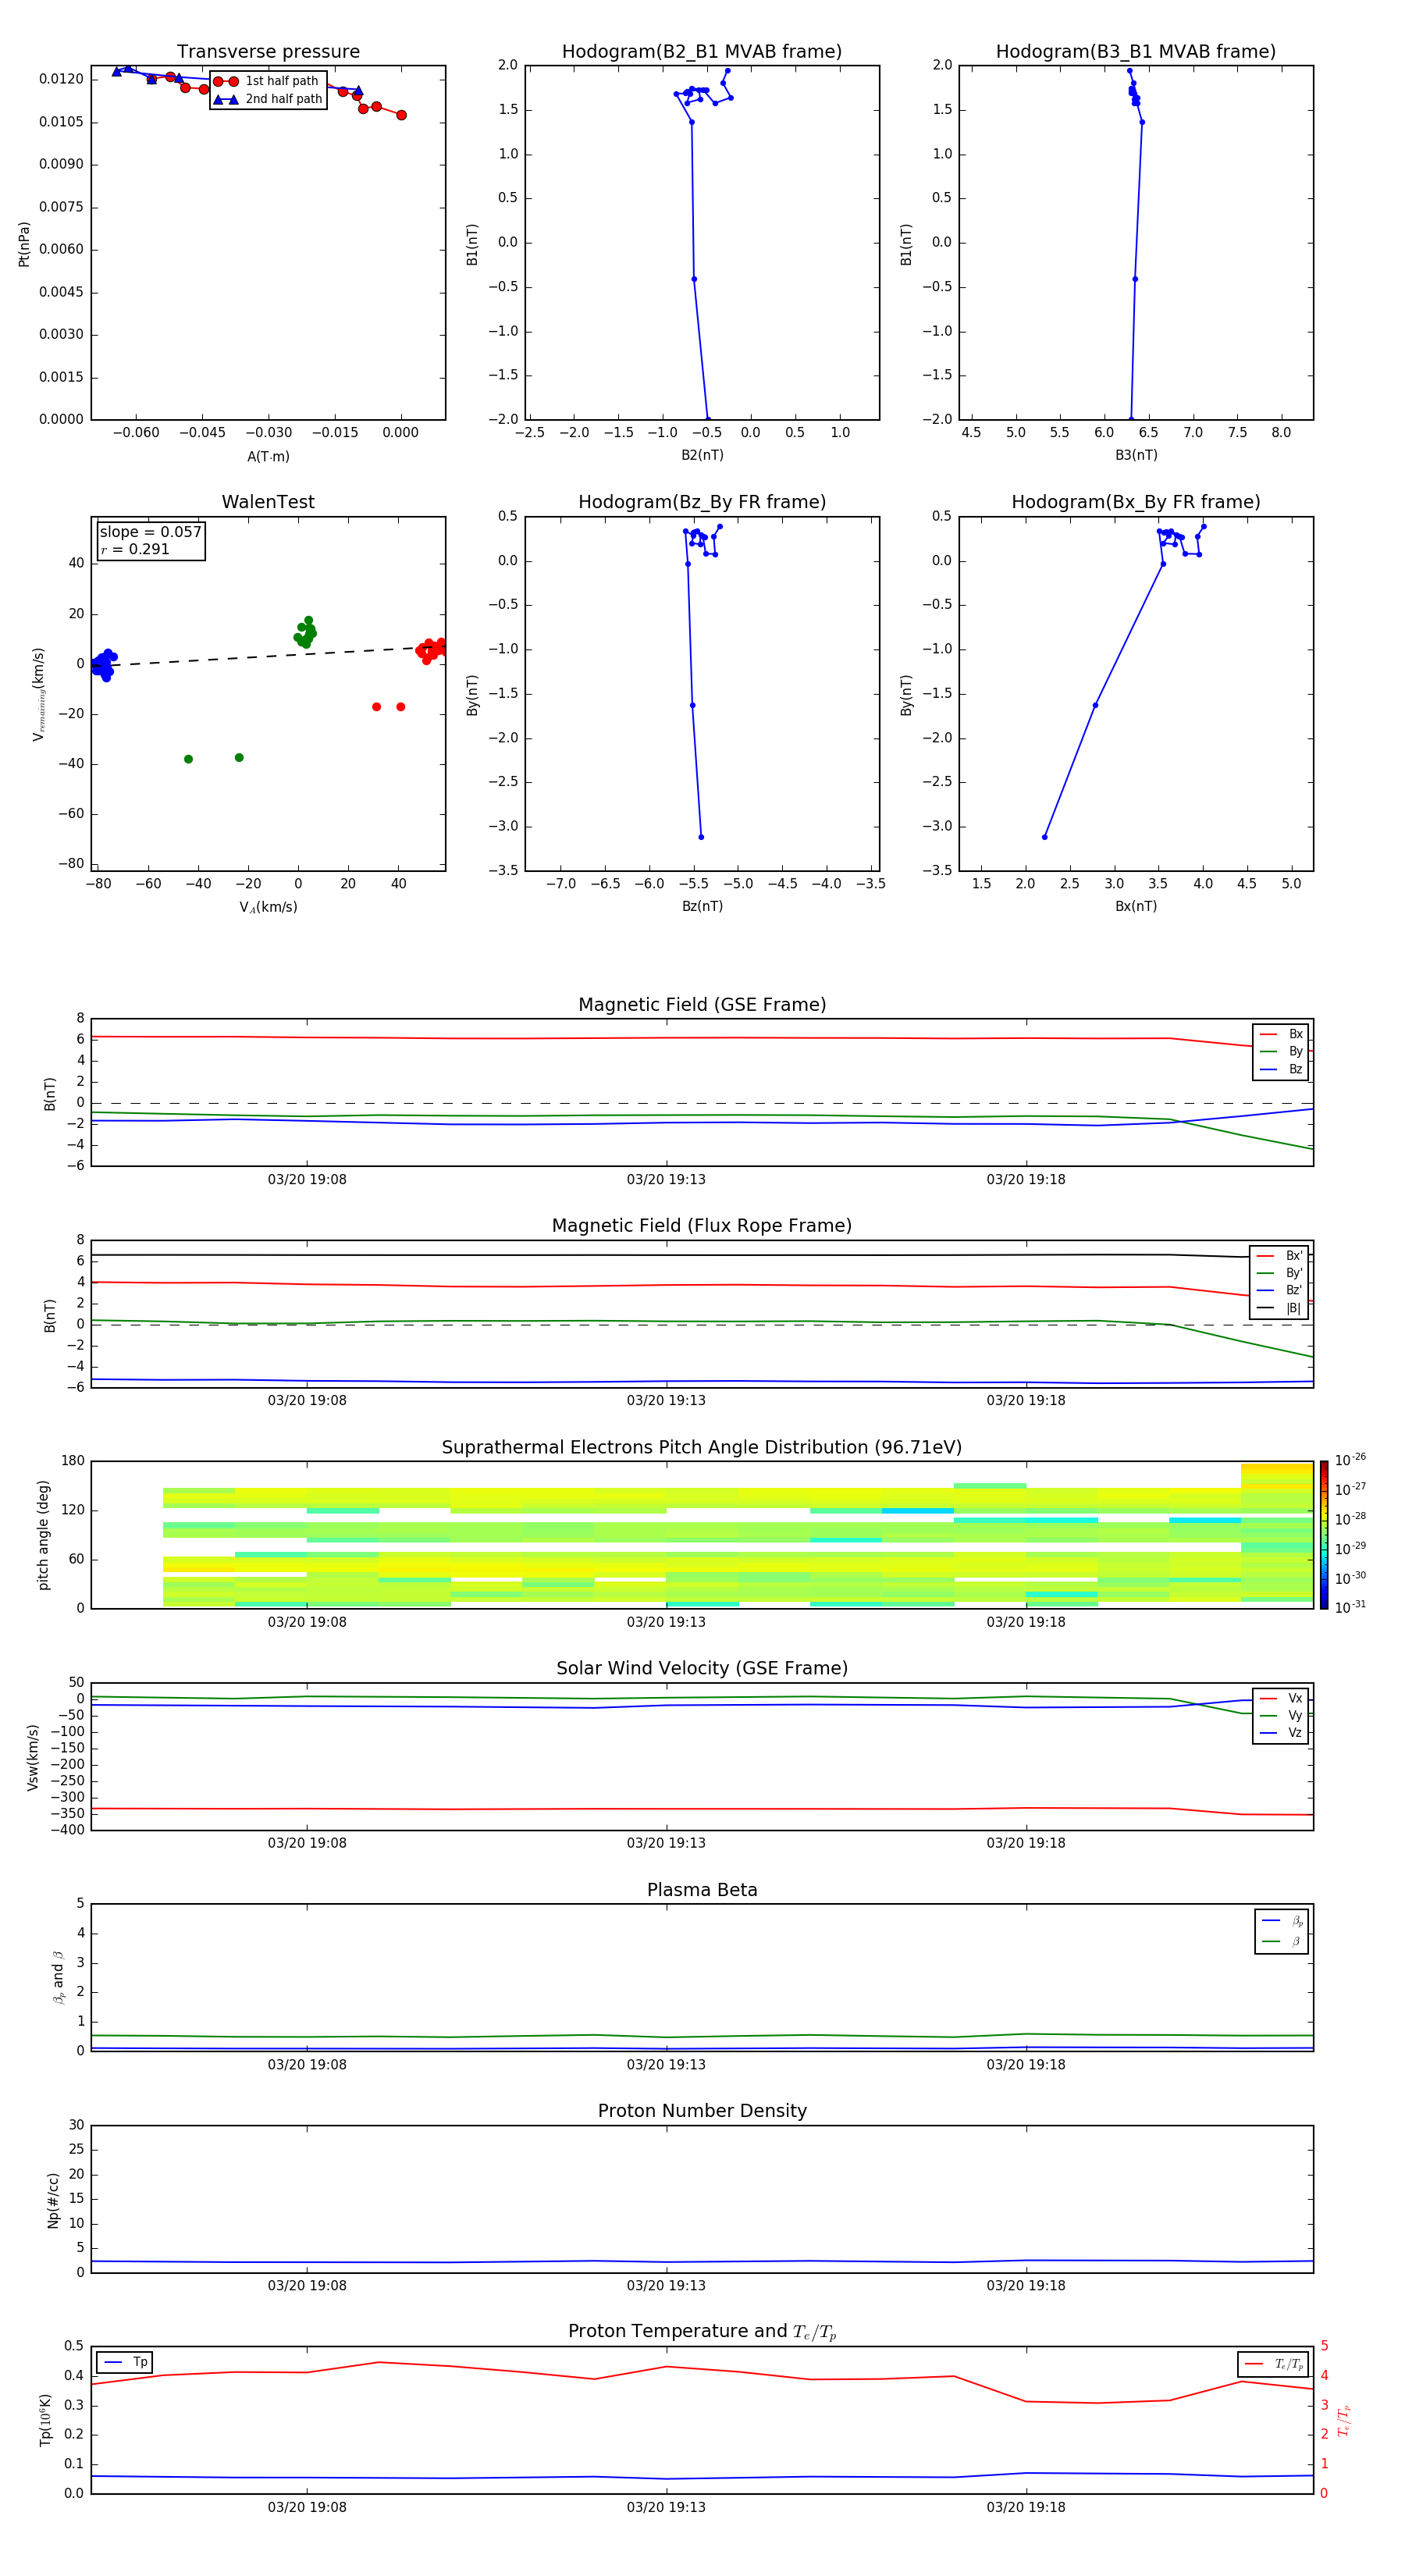This screenshot has height=2576, width=1405.
Task: Click the Pt(nPa) y-axis label
Action: pos(24,244)
